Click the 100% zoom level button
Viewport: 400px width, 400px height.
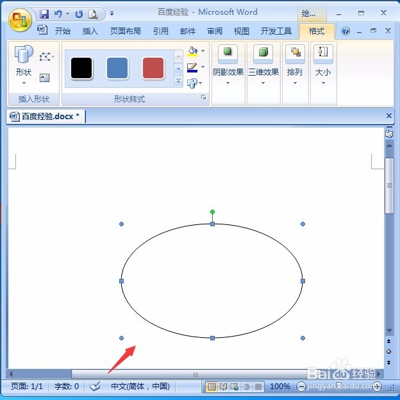point(280,387)
